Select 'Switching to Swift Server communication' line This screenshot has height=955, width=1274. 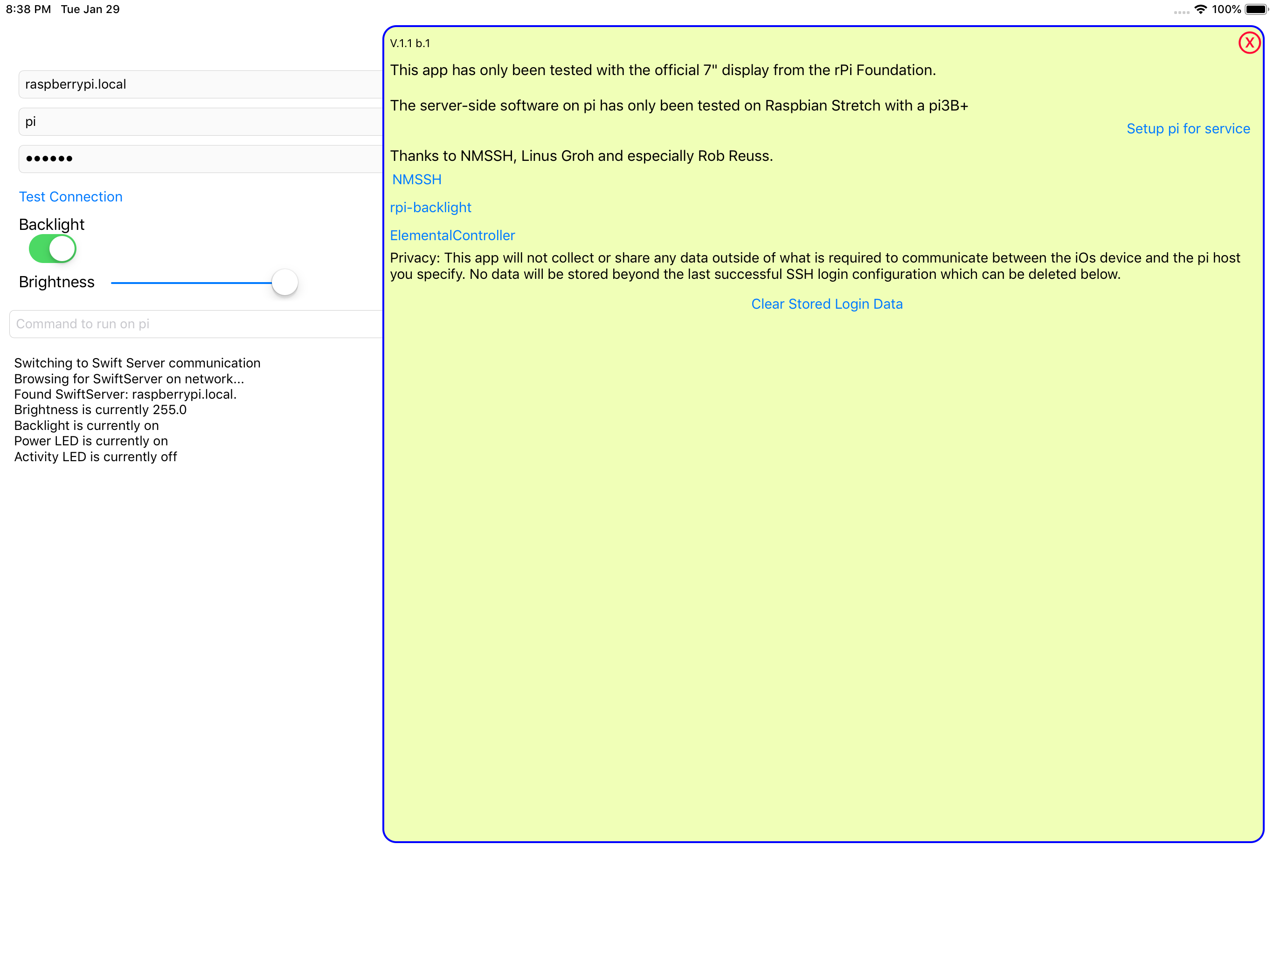click(x=137, y=363)
